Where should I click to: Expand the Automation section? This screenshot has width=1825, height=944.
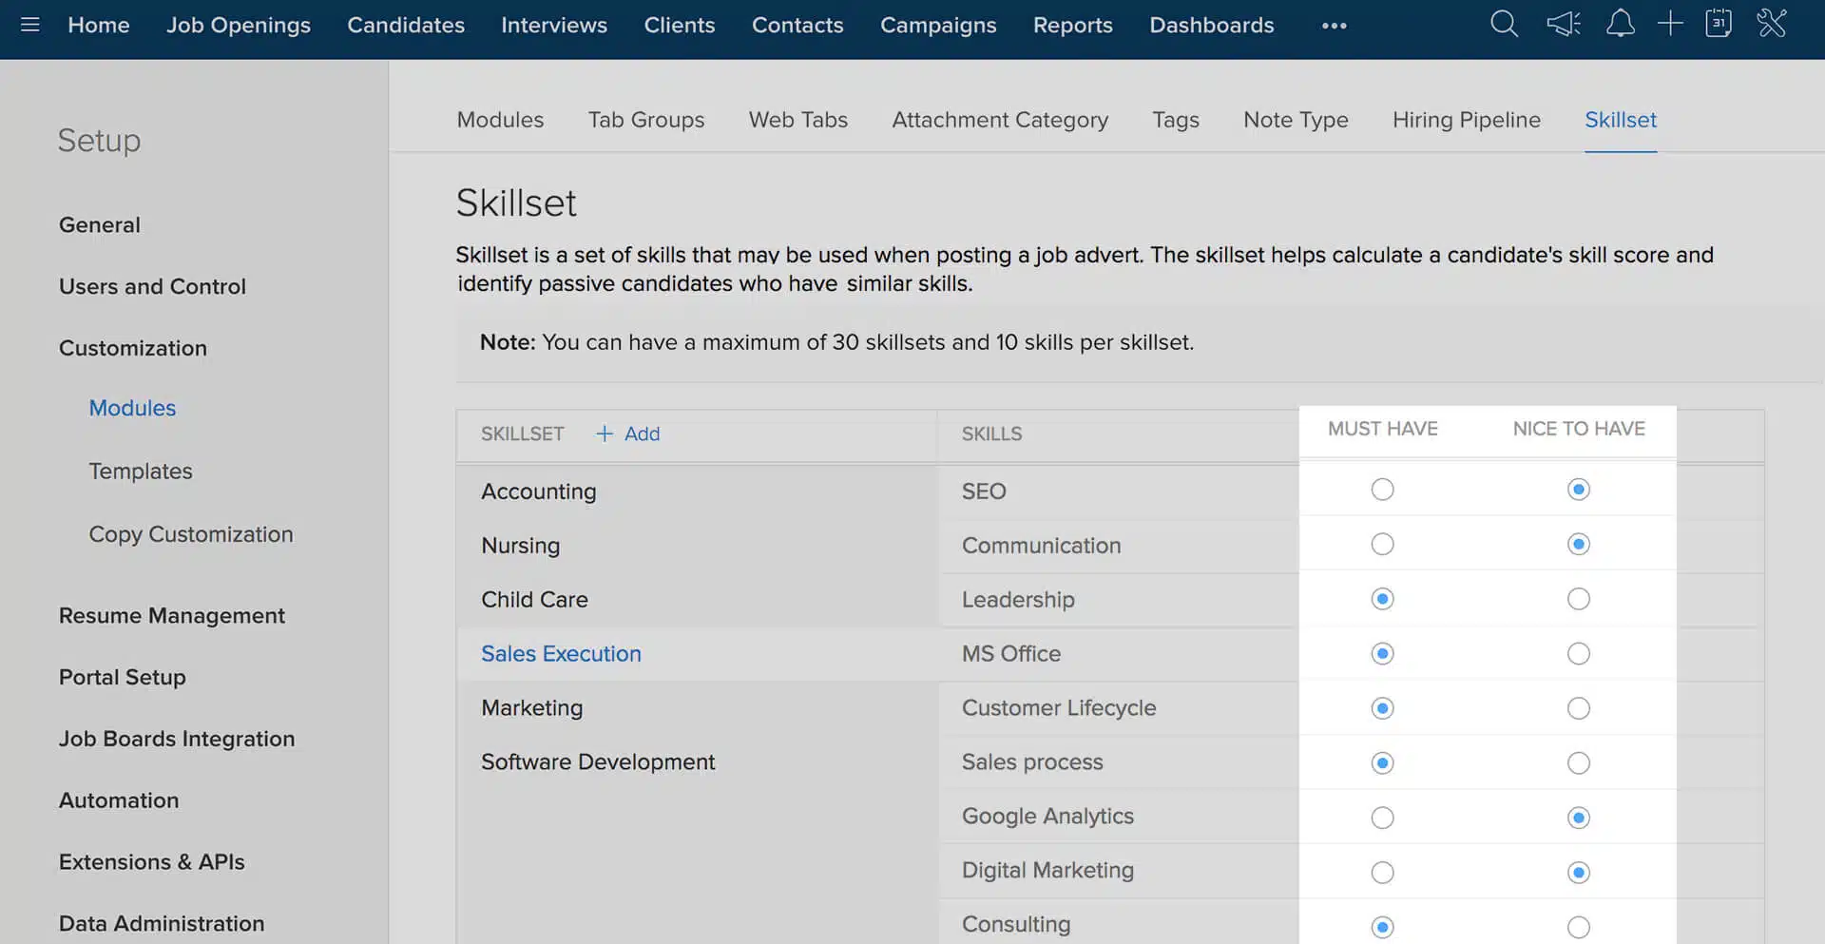[x=119, y=800]
